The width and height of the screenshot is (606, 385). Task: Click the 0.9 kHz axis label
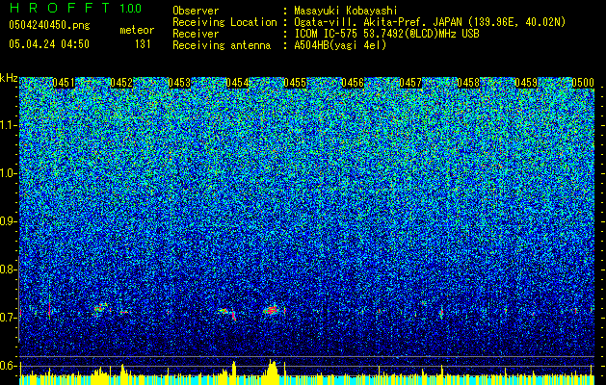click(x=8, y=221)
